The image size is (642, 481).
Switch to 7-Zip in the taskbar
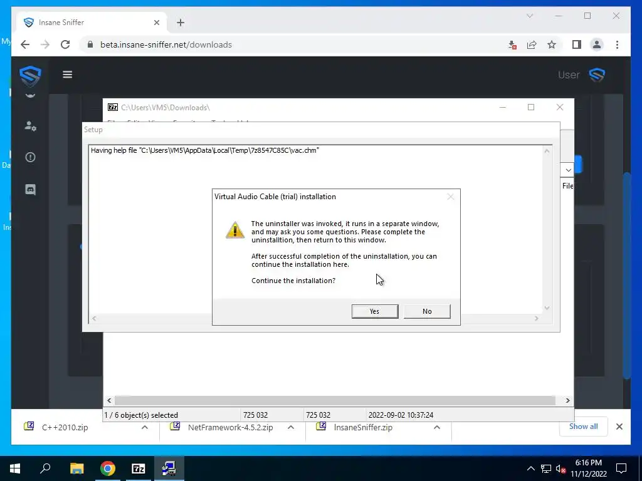click(139, 468)
